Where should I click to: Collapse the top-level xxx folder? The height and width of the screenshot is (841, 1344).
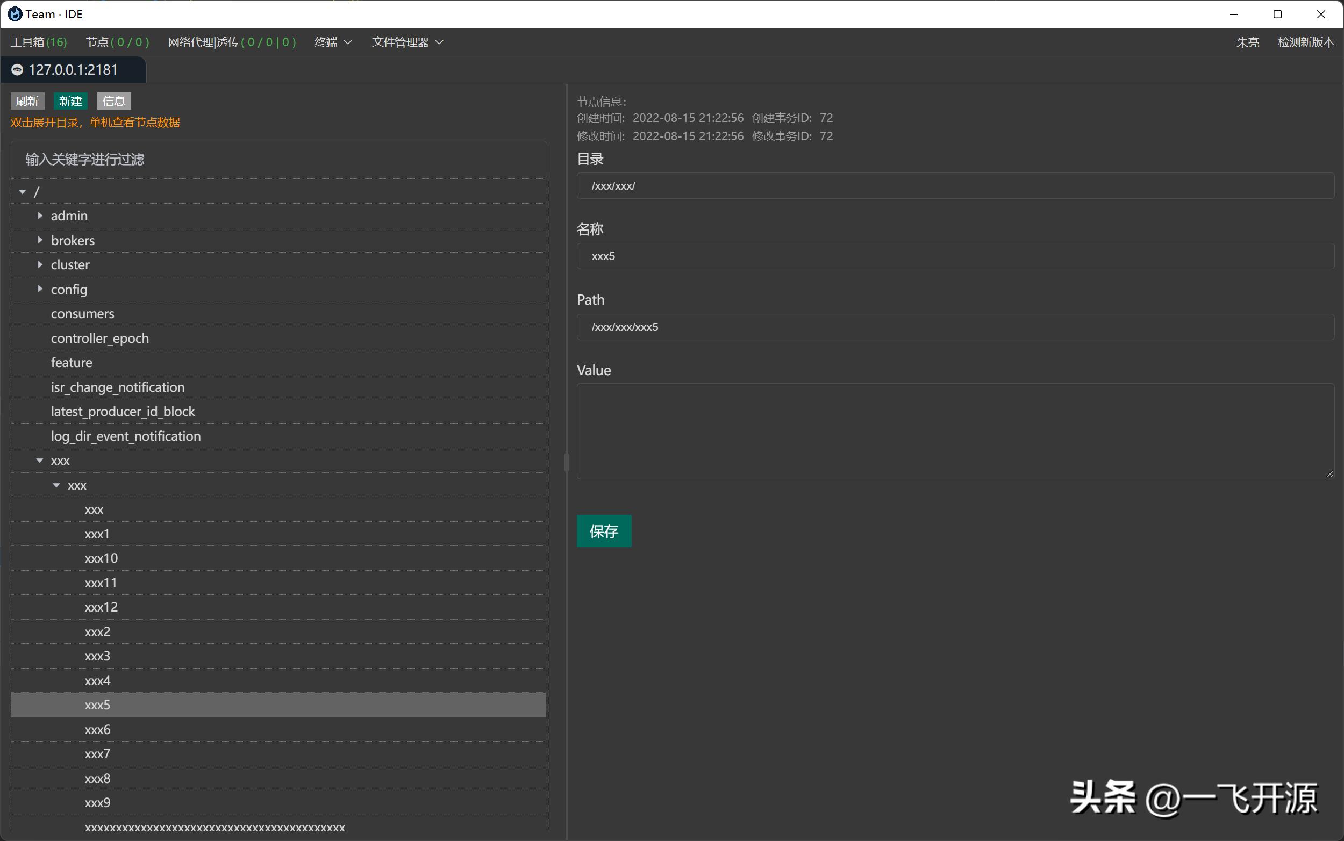40,461
